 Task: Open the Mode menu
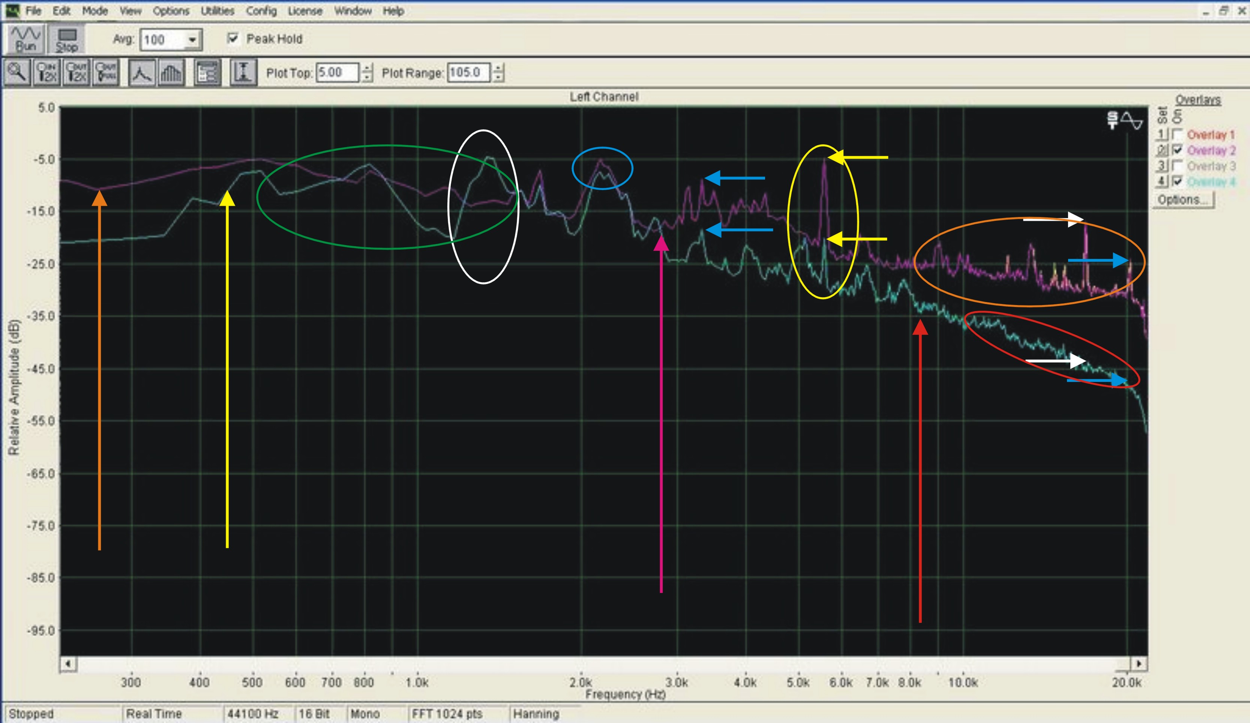click(95, 11)
